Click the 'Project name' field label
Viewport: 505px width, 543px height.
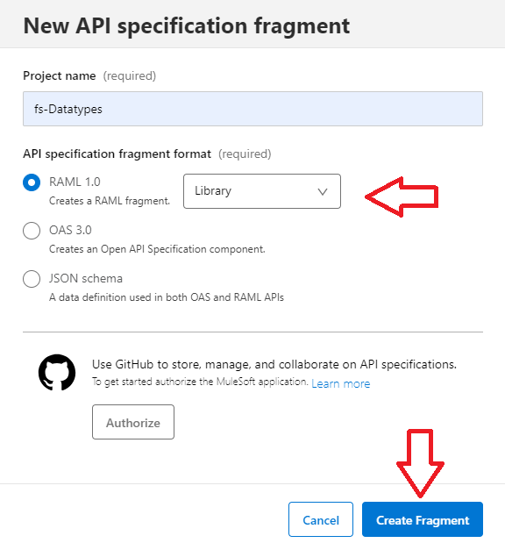(60, 75)
